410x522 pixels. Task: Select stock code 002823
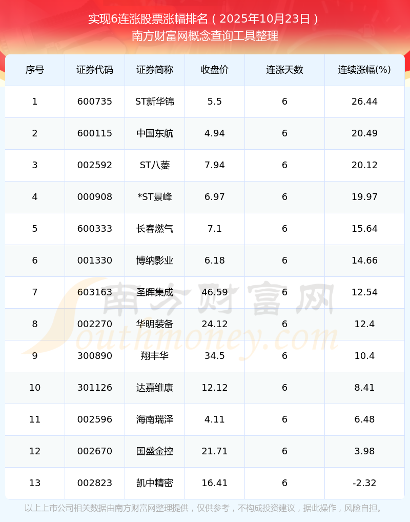coord(95,483)
